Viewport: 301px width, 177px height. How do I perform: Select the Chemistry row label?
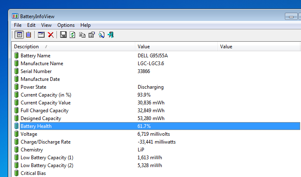point(32,150)
